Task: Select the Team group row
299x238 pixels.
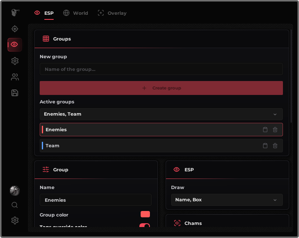Action: 161,146
